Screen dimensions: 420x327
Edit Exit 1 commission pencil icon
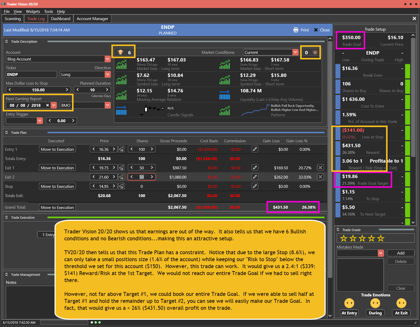[x=255, y=168]
